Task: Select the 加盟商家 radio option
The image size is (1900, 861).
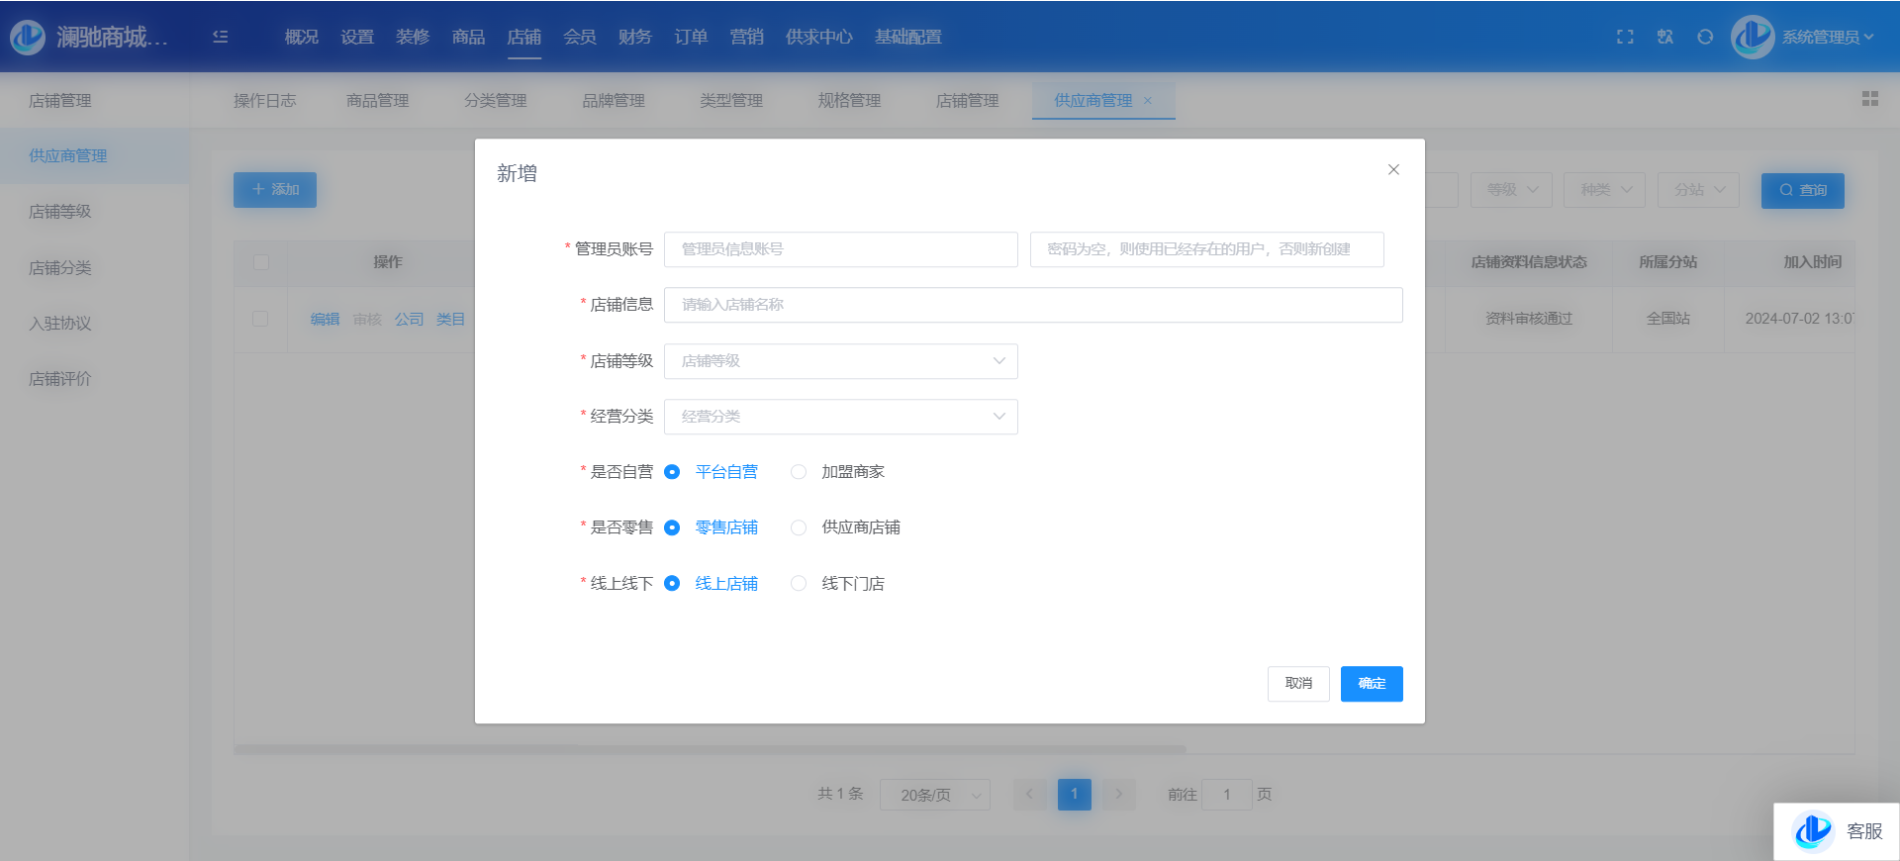Action: pyautogui.click(x=799, y=472)
